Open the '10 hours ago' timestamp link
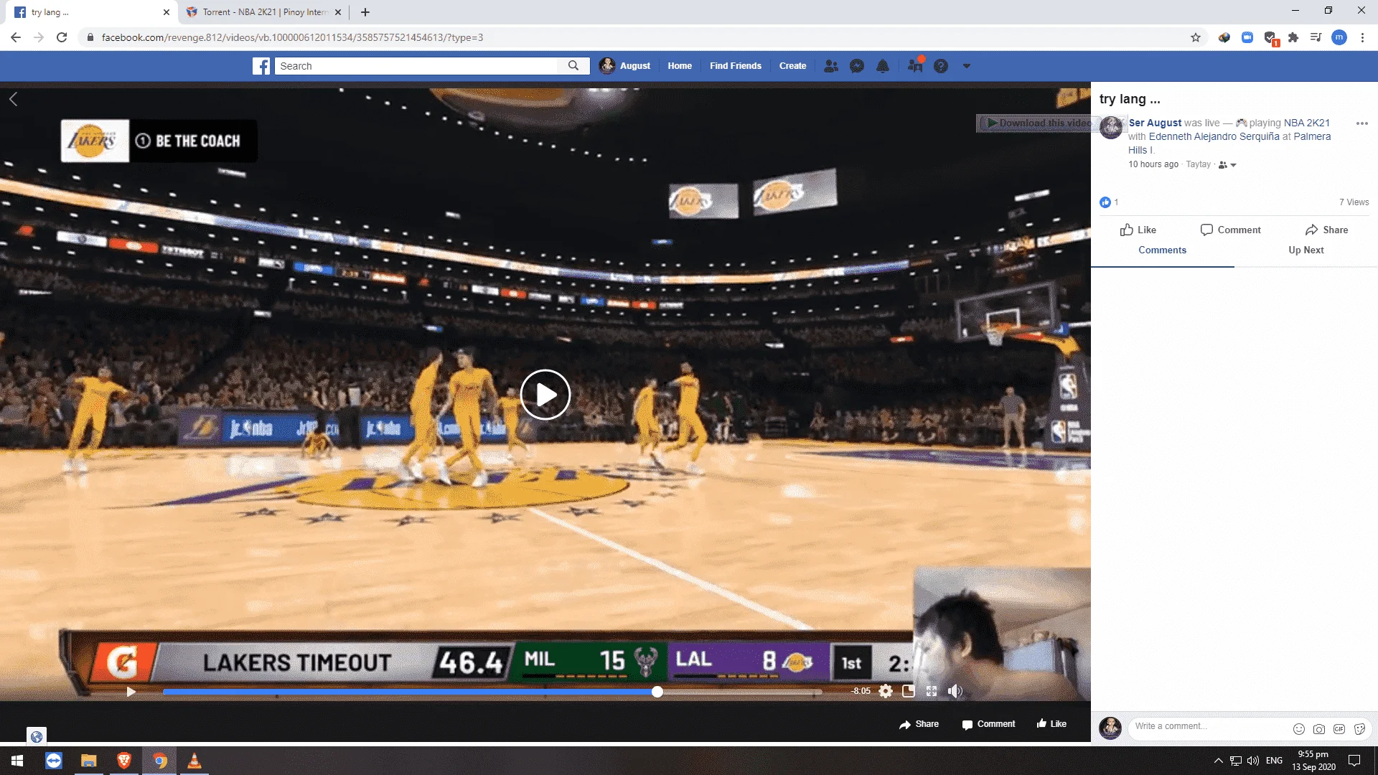Screen dimensions: 1378x775 (1153, 164)
